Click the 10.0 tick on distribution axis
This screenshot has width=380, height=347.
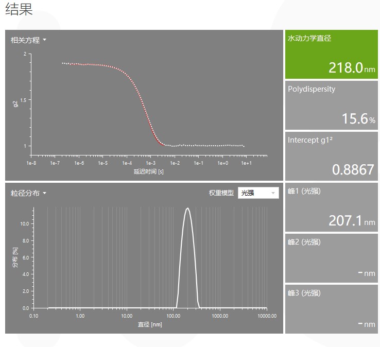(x=25, y=223)
